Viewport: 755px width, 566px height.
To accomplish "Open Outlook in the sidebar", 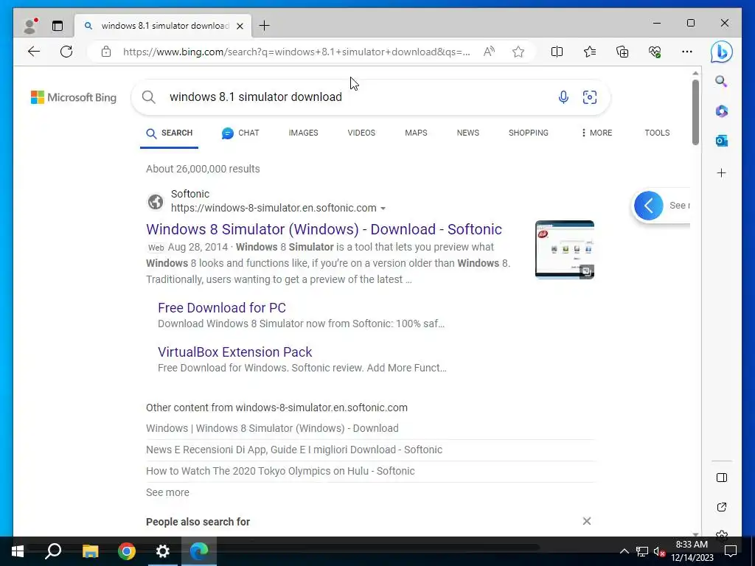I will 721,141.
